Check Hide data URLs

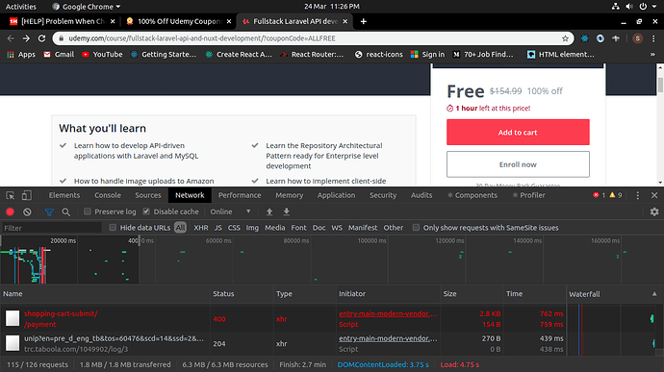113,227
